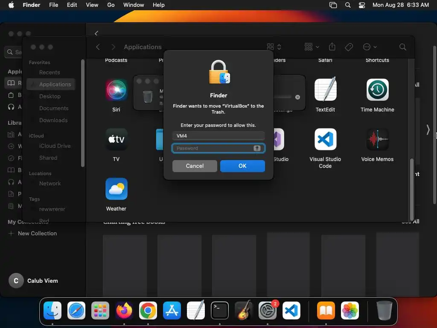Open Books from the Dock
Viewport: 437px width, 328px height.
point(326,310)
